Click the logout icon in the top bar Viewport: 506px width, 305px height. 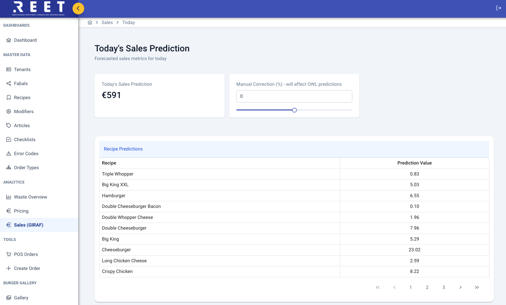coord(499,8)
